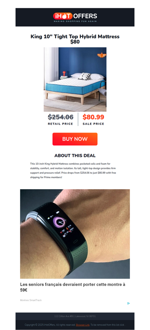Open the King Hybrid Mattress title
The width and height of the screenshot is (150, 330).
75,39
